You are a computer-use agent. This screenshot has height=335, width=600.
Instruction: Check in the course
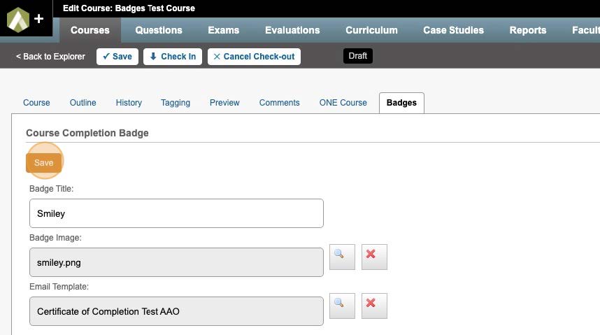(x=173, y=57)
